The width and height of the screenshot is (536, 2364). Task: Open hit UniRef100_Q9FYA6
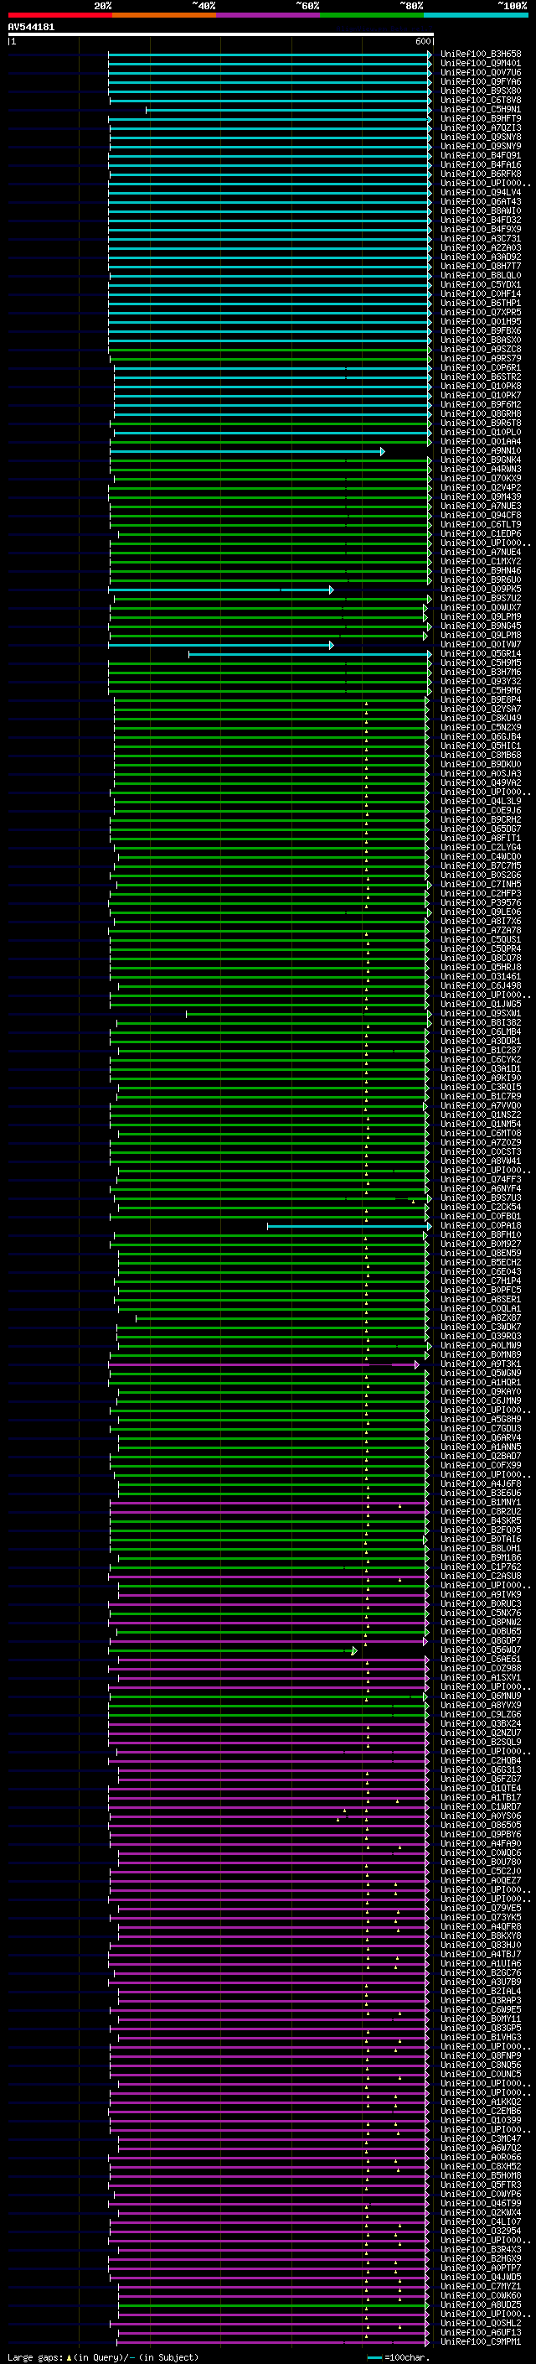[x=481, y=81]
